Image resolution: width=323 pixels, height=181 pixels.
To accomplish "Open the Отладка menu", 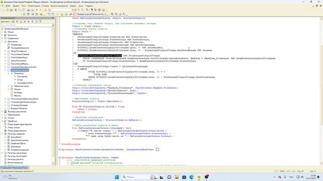I will [45, 6].
